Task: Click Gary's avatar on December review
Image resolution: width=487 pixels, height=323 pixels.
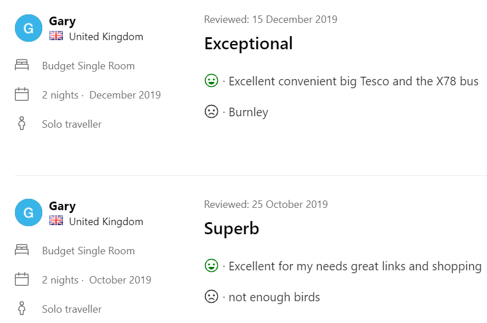Action: (29, 29)
